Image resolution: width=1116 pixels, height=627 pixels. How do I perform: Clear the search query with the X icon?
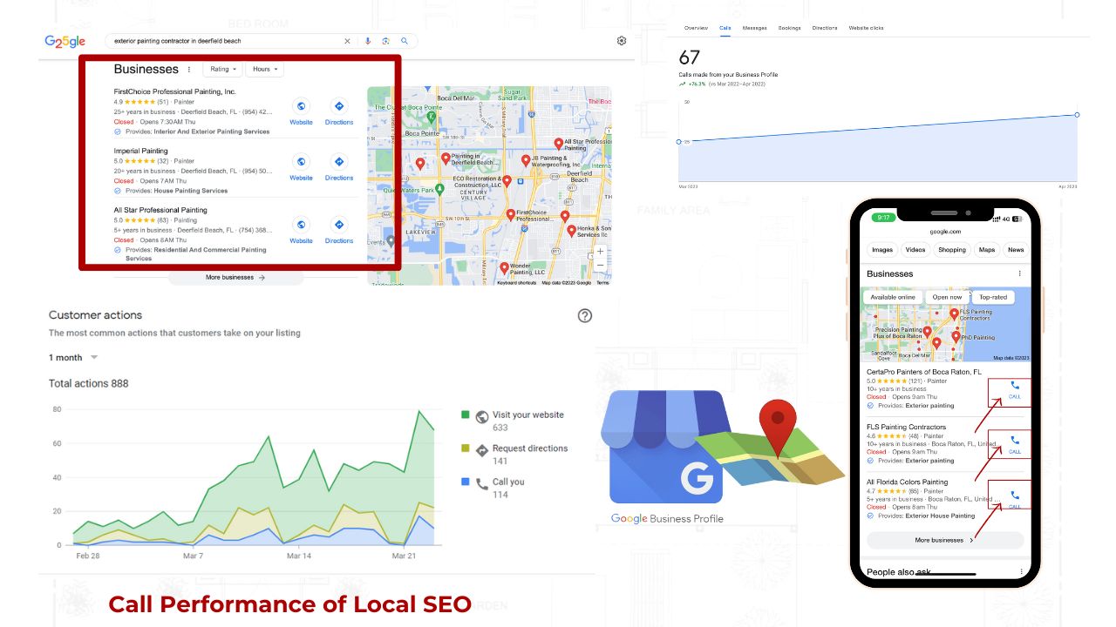pyautogui.click(x=347, y=41)
